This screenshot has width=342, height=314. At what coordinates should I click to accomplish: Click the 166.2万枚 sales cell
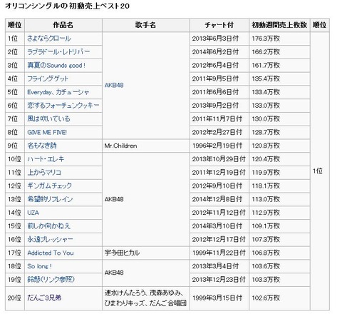coord(279,52)
